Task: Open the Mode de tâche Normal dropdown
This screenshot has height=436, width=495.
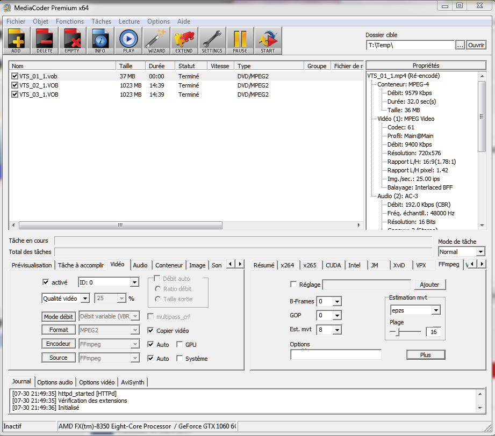Action: coord(480,252)
